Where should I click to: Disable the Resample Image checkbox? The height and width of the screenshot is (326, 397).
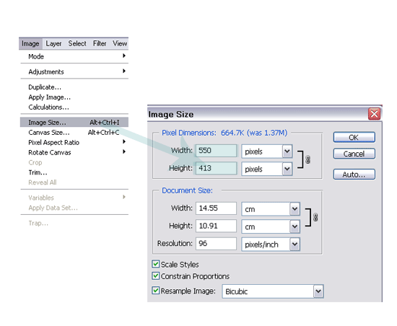coord(156,291)
